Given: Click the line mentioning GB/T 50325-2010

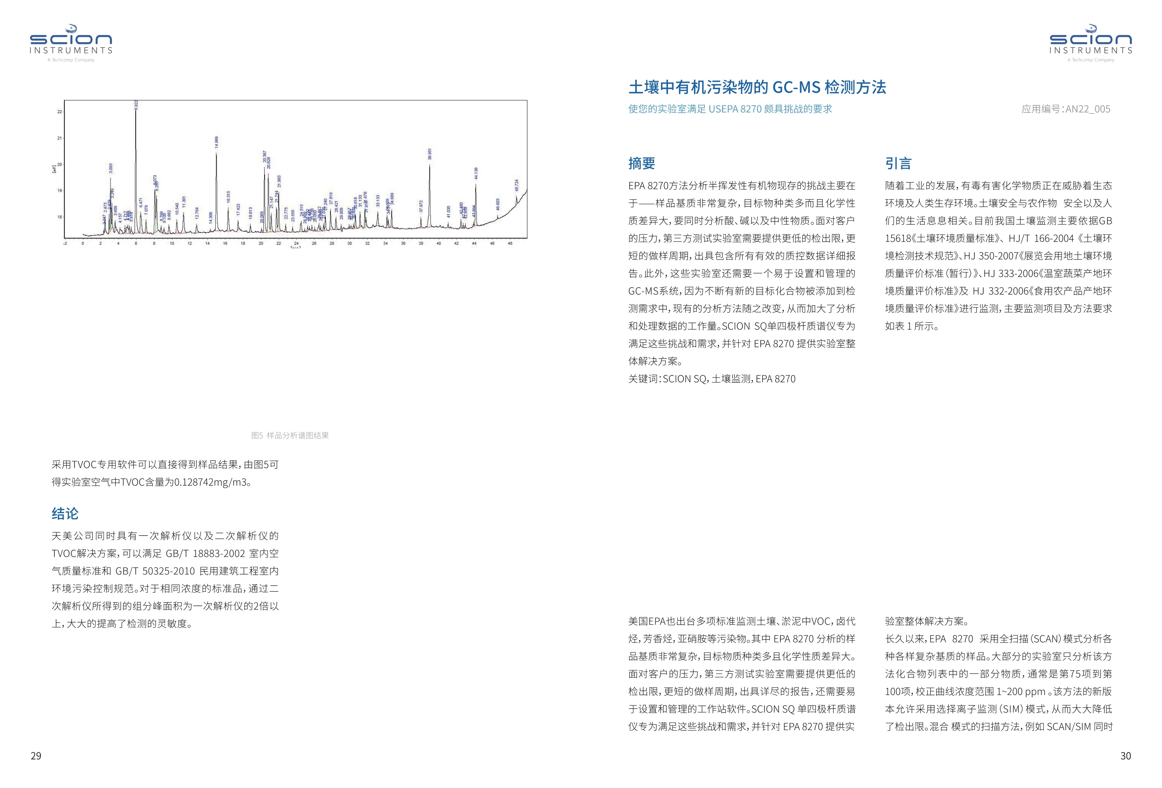Looking at the screenshot, I should pyautogui.click(x=165, y=571).
